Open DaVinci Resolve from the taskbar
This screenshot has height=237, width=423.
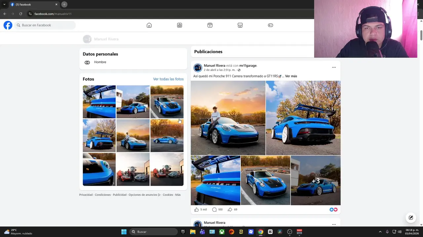point(280,232)
